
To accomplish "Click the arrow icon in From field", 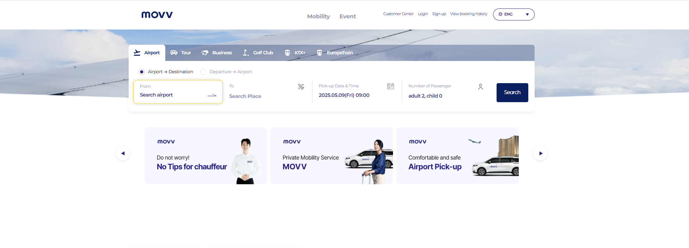I will [212, 95].
